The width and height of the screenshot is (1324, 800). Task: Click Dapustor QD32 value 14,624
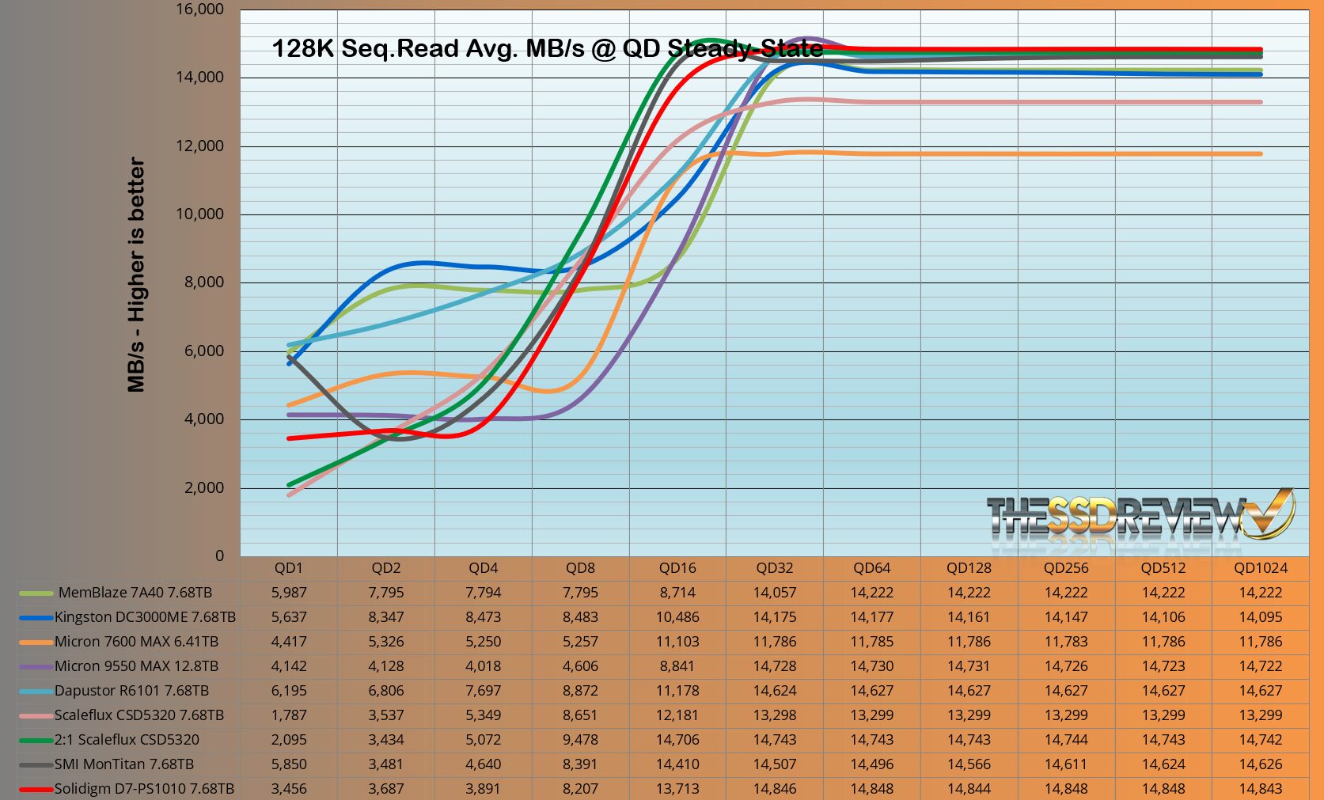click(775, 691)
